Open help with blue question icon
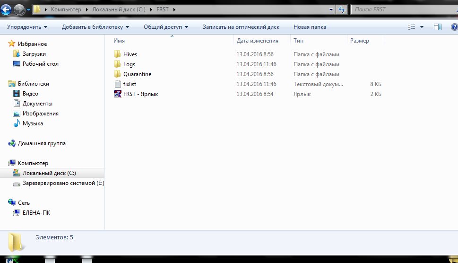 point(455,27)
